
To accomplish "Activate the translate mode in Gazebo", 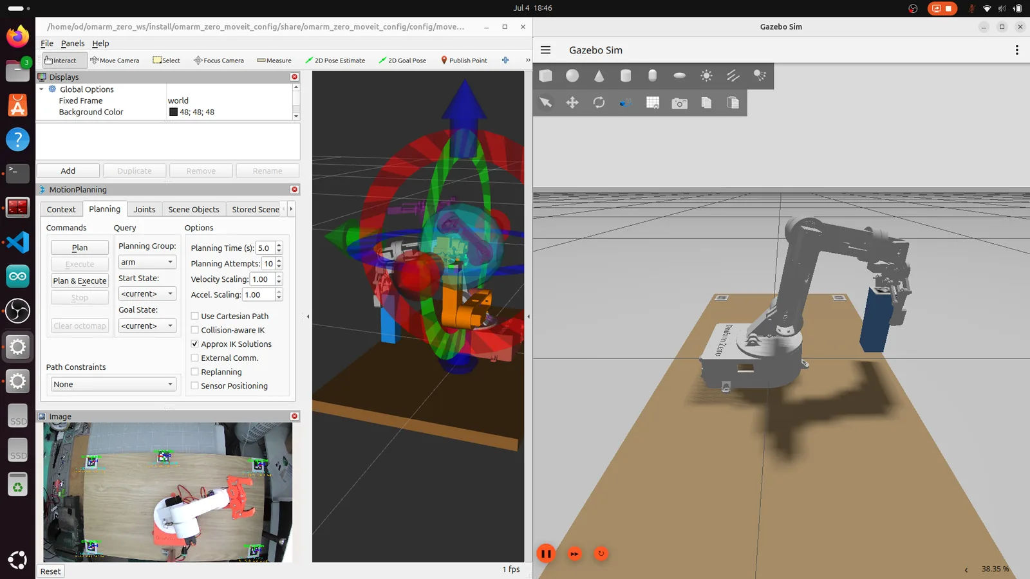I will [572, 103].
